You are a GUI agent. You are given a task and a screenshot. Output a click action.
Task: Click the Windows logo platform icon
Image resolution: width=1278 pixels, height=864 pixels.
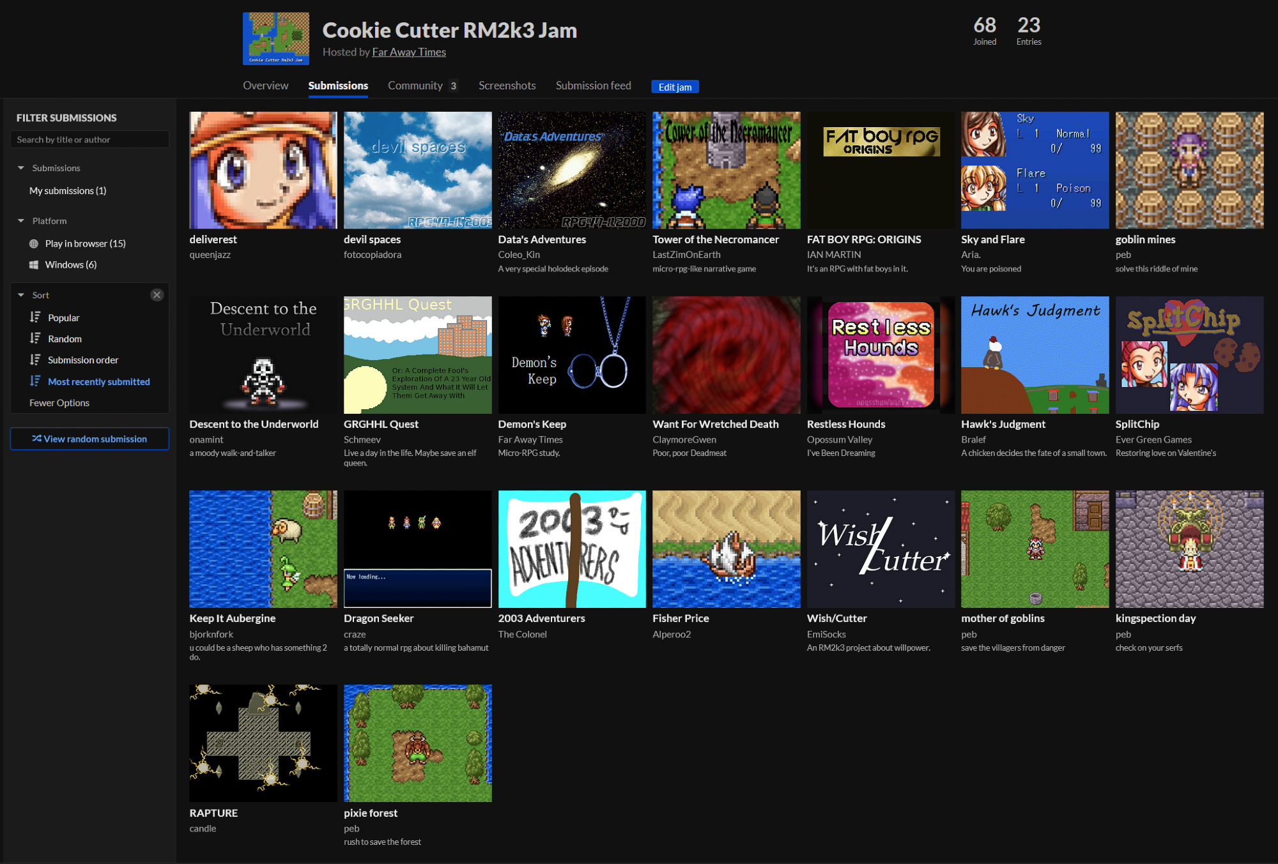34,264
